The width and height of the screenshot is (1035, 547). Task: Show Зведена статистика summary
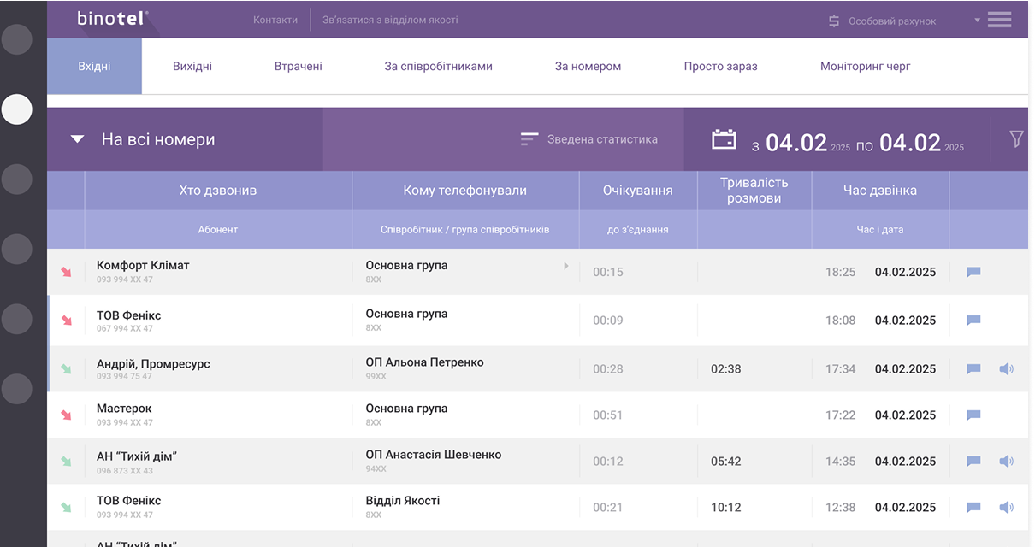click(x=589, y=139)
